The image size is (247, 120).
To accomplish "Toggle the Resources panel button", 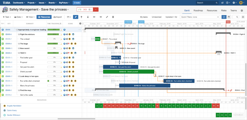I will 44,17.
